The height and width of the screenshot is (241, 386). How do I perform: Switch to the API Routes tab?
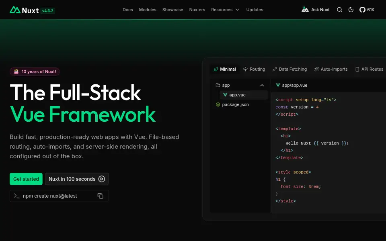click(x=369, y=69)
